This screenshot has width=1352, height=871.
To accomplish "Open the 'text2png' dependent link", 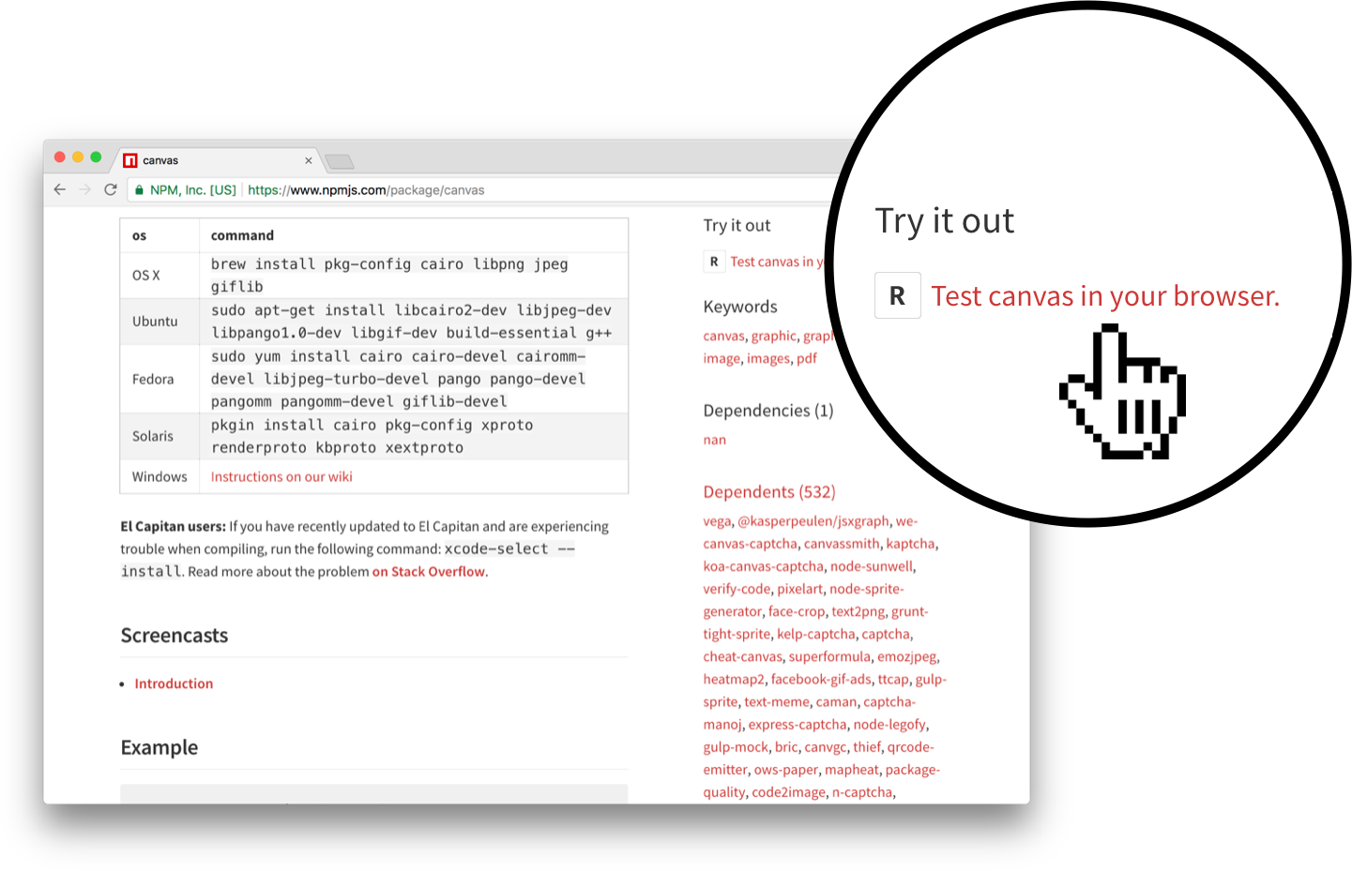I will point(858,611).
